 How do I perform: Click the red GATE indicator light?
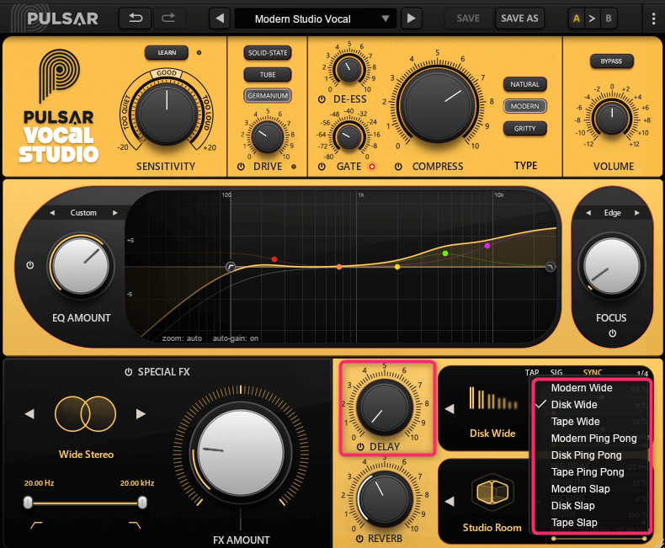[x=372, y=167]
